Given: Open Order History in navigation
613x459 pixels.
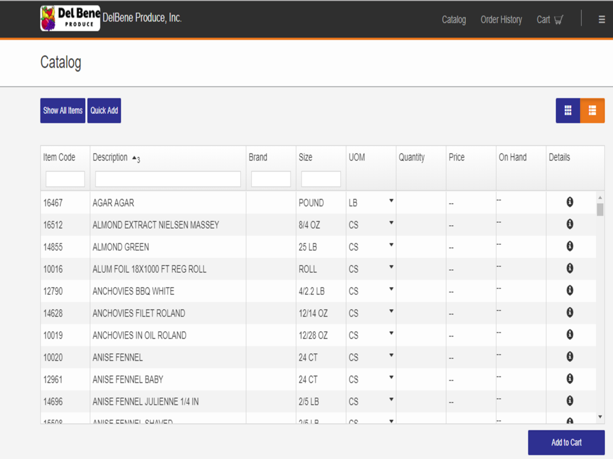Looking at the screenshot, I should [x=501, y=20].
